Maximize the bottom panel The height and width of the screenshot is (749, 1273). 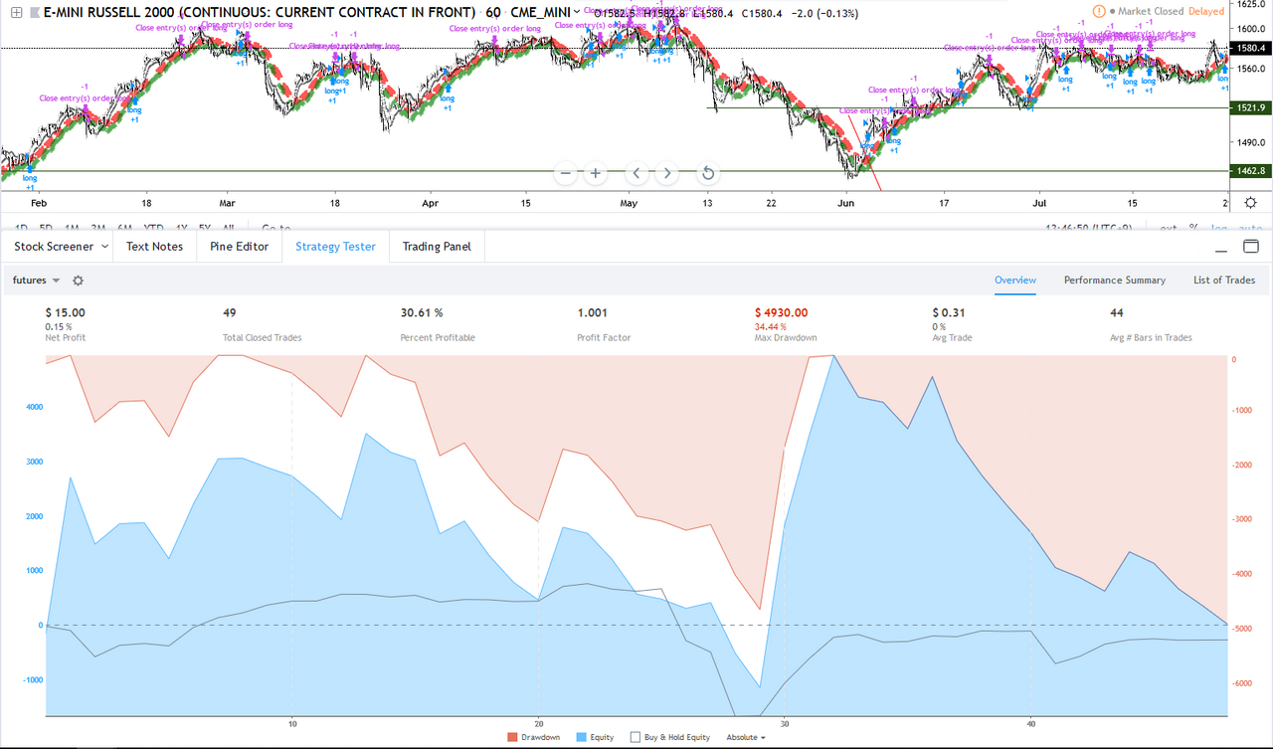tap(1250, 246)
